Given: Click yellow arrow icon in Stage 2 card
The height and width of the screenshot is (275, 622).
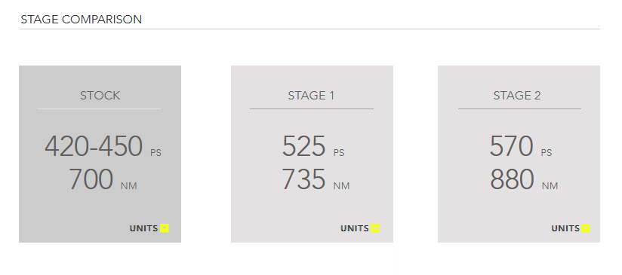Looking at the screenshot, I should click(x=586, y=228).
